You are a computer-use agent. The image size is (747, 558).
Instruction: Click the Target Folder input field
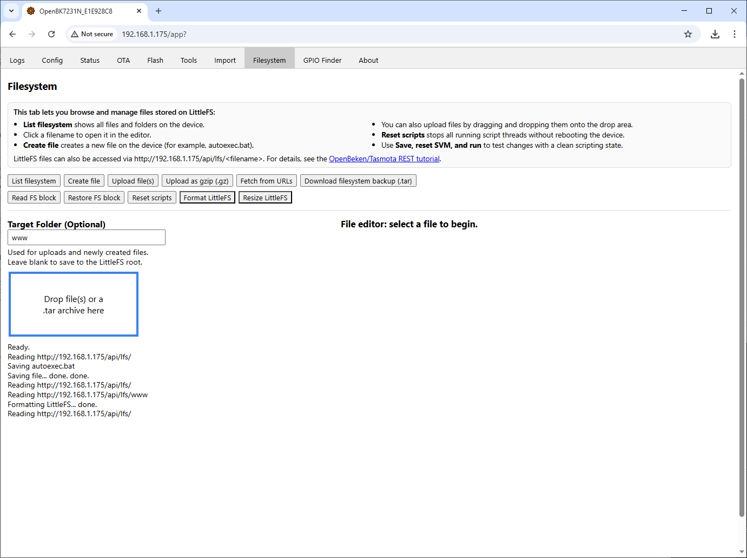[x=87, y=238]
